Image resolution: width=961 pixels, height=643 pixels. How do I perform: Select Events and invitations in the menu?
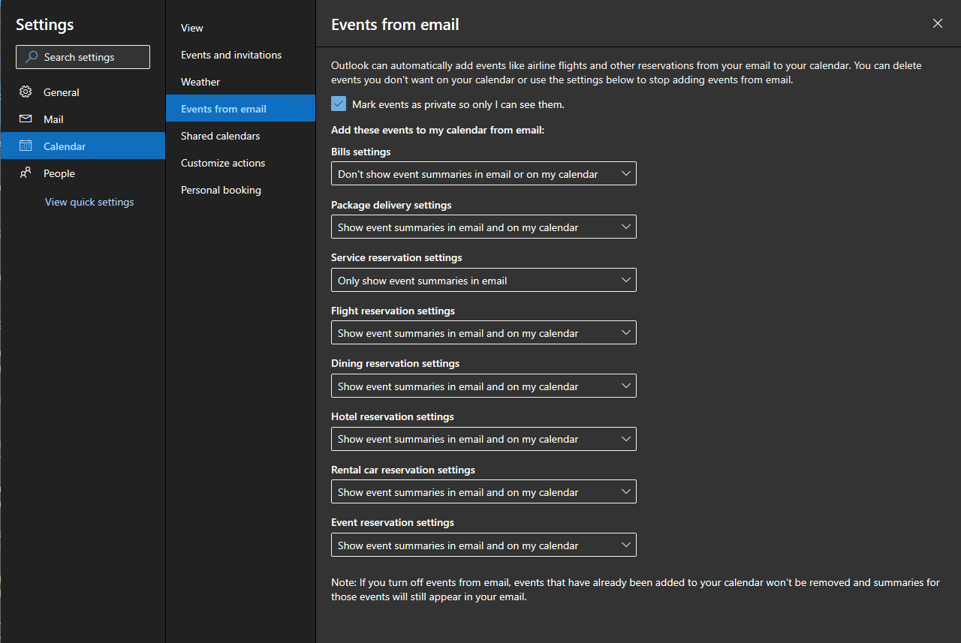230,55
